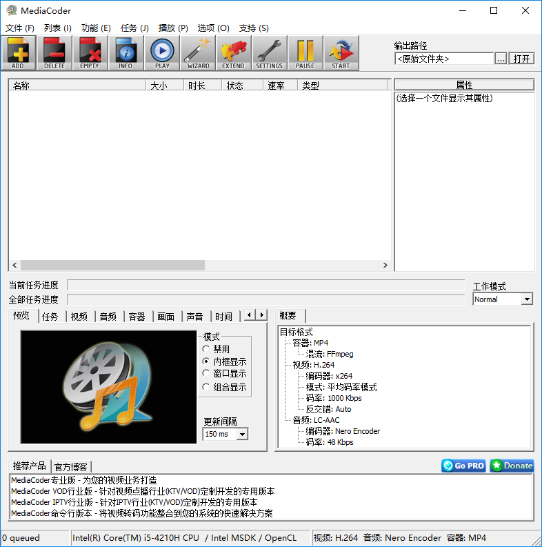This screenshot has width=542, height=547.
Task: Select the 组合显示 radio button
Action: (x=206, y=387)
